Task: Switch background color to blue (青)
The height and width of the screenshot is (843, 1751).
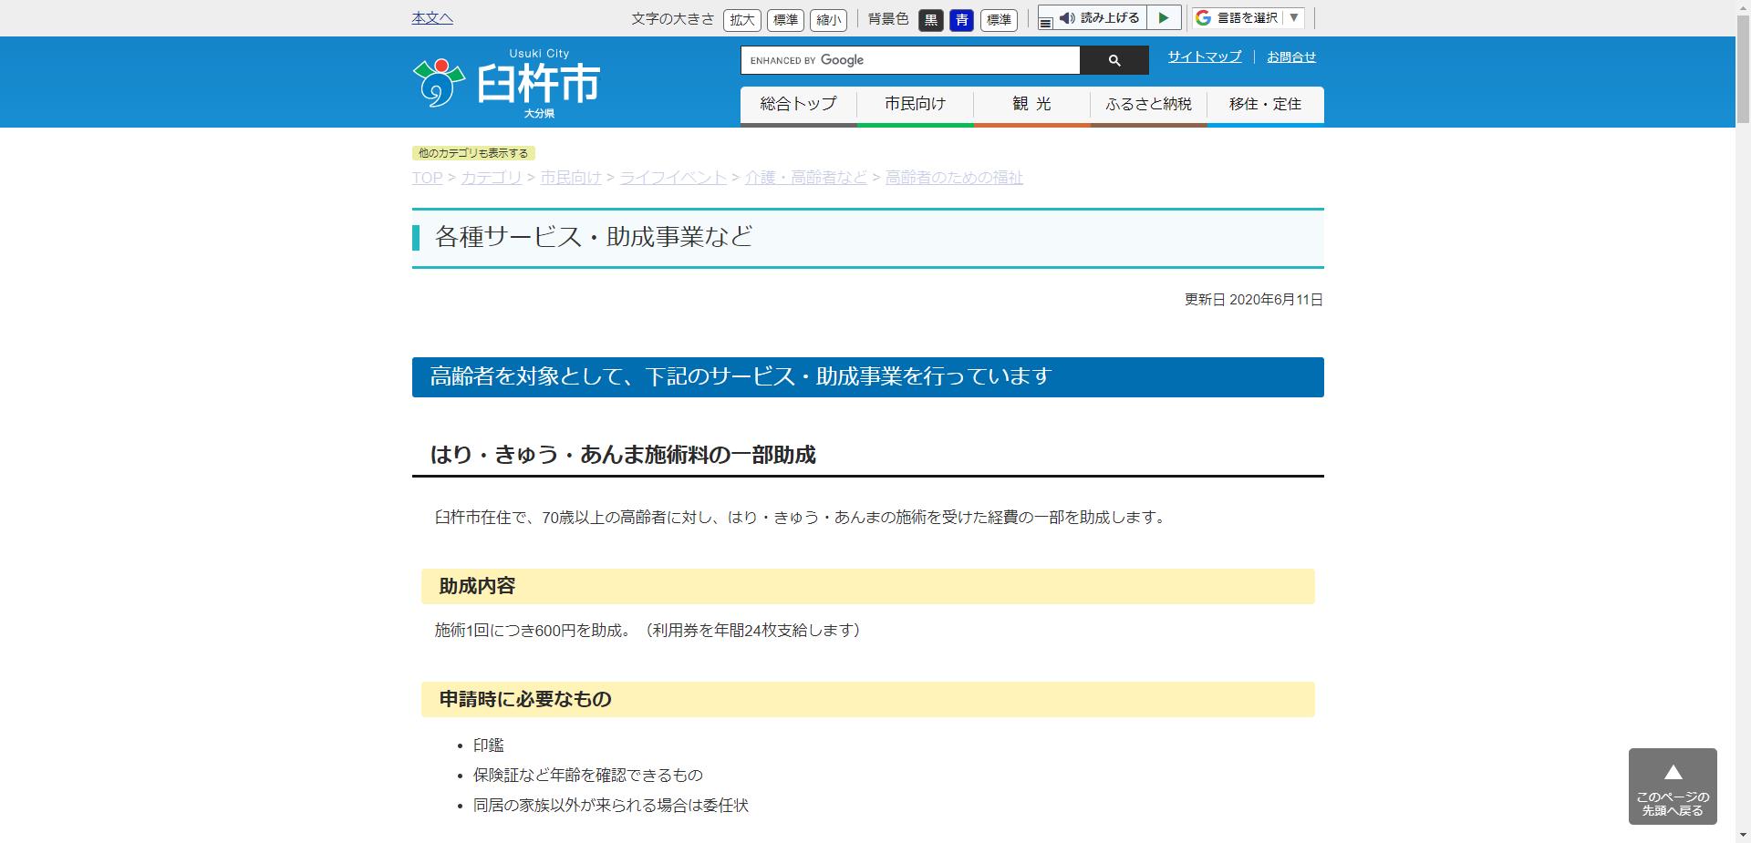Action: pyautogui.click(x=961, y=20)
